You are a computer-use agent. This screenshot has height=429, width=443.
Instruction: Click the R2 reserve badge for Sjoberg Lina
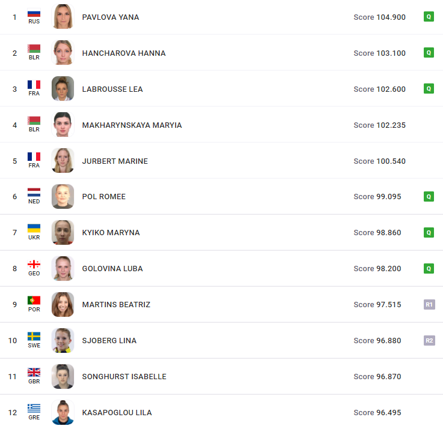(x=429, y=340)
